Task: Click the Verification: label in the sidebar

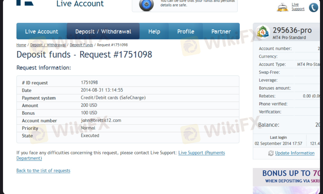Action: point(270,112)
